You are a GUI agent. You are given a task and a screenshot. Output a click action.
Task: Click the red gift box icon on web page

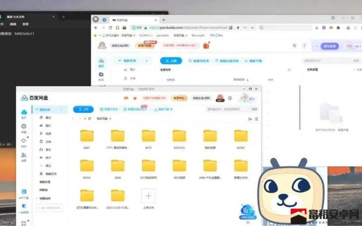pos(206,45)
